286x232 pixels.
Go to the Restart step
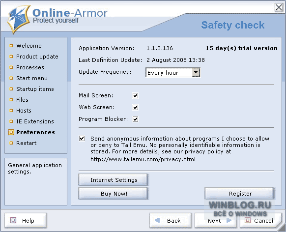pos(26,143)
